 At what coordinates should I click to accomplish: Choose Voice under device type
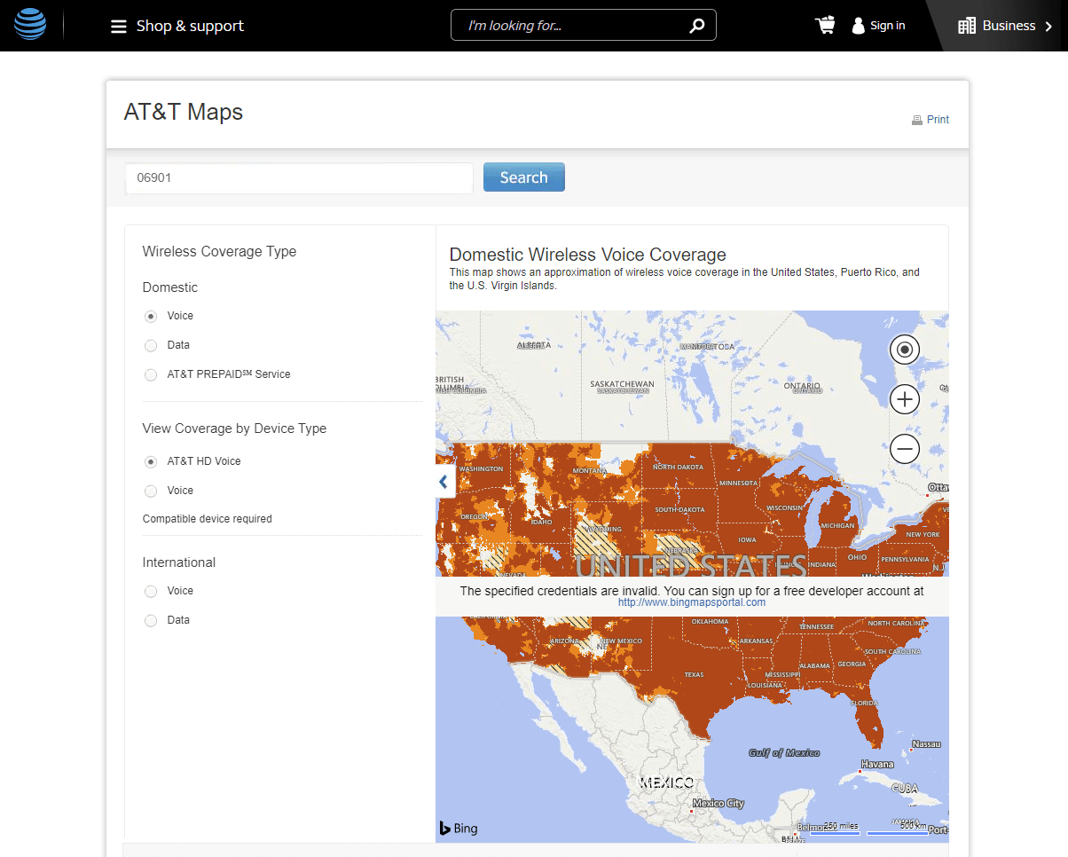coord(151,491)
